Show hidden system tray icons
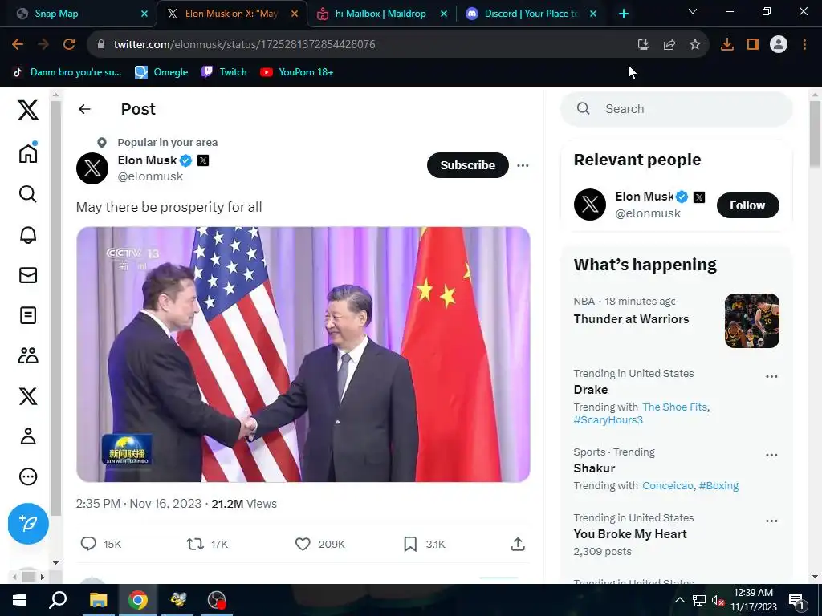 [679, 600]
